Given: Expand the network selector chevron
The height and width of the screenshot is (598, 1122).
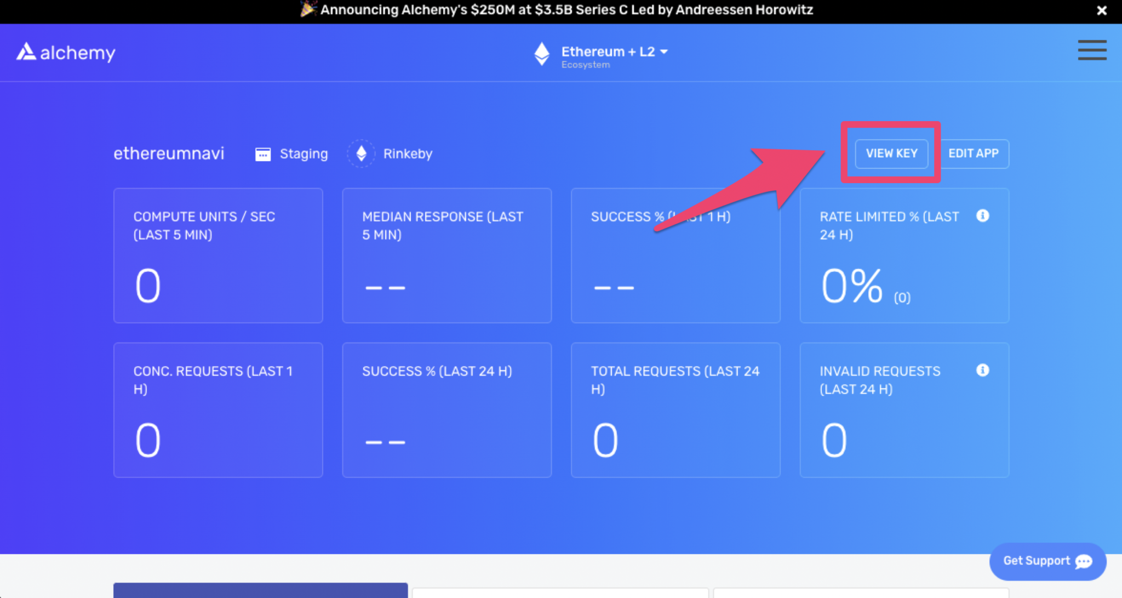Looking at the screenshot, I should 663,51.
